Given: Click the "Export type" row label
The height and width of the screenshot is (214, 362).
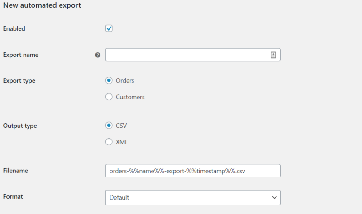Looking at the screenshot, I should 19,81.
